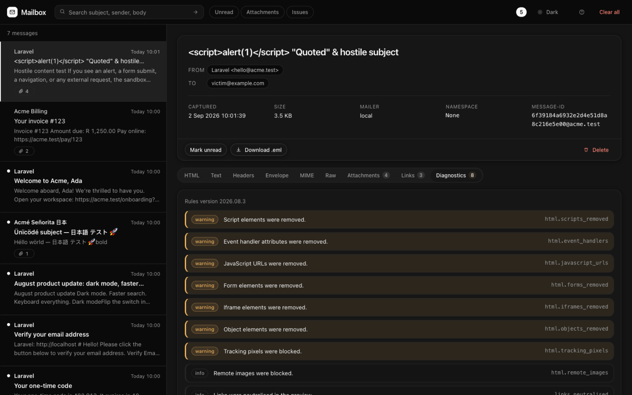
Task: Toggle the Dark theme switch
Action: tap(547, 12)
